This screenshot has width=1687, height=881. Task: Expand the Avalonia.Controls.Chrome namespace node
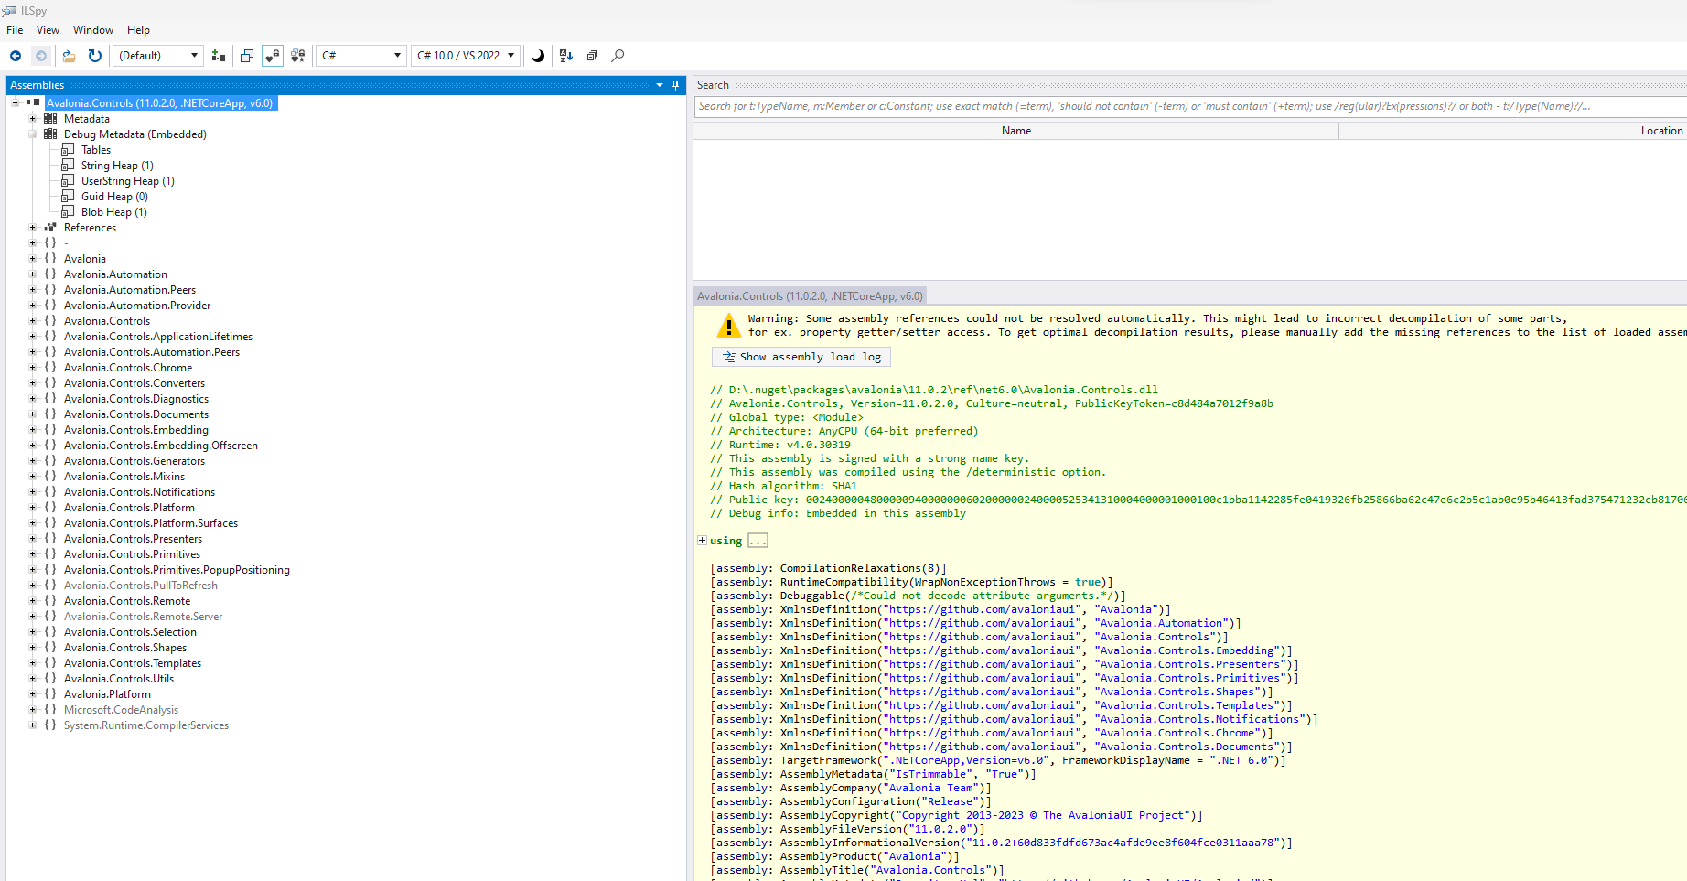pos(33,368)
